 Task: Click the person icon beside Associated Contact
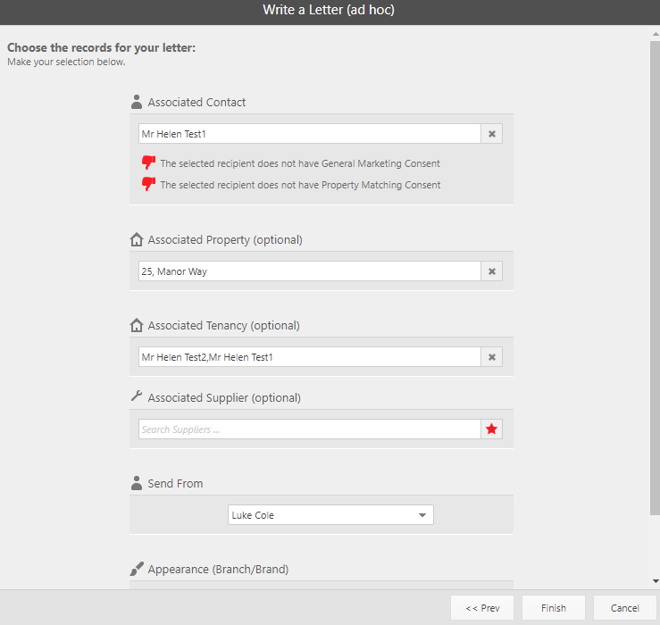tap(137, 102)
